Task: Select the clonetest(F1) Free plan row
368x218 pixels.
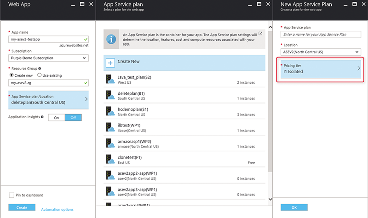Action: coord(184,159)
